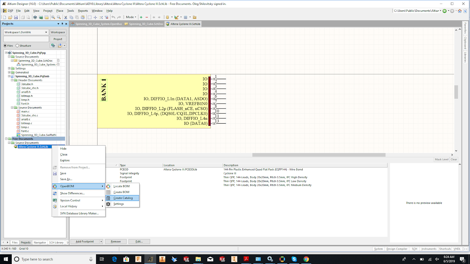Screen dimensions: 470x264
Task: Click the Skype icon in the taskbar
Action: coord(294,259)
